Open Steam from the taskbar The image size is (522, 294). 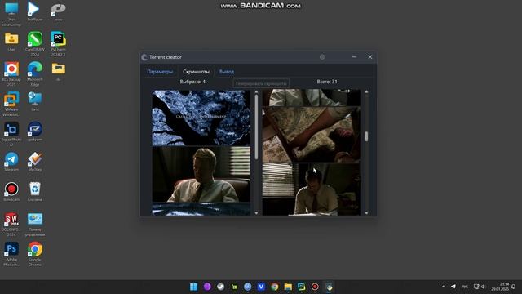(x=221, y=287)
